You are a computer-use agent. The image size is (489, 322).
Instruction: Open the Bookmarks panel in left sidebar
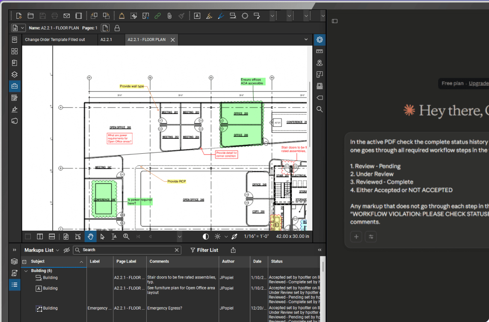(15, 63)
